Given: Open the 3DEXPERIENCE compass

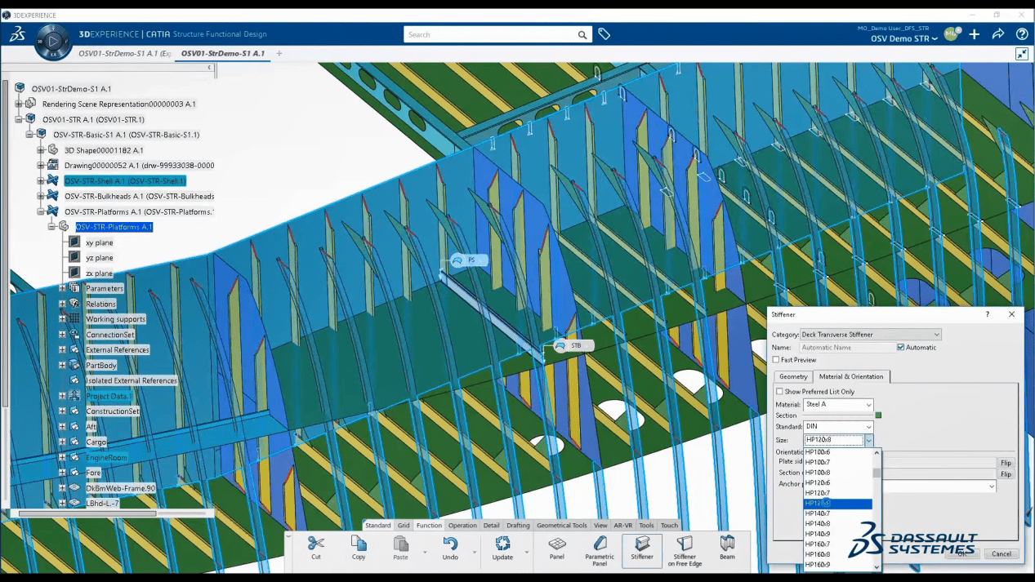Looking at the screenshot, I should point(53,40).
